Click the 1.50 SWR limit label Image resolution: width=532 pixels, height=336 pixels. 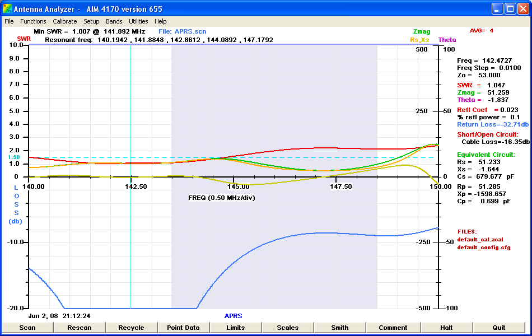pos(14,157)
